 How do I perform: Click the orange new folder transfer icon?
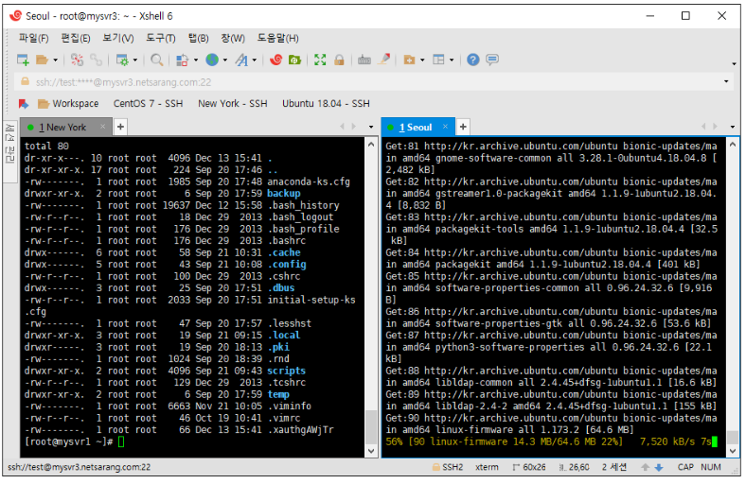[x=409, y=60]
